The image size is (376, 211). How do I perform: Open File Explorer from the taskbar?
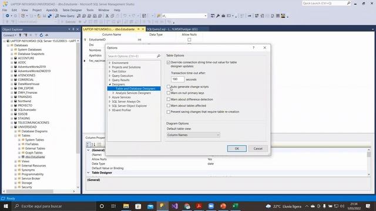tap(126, 206)
